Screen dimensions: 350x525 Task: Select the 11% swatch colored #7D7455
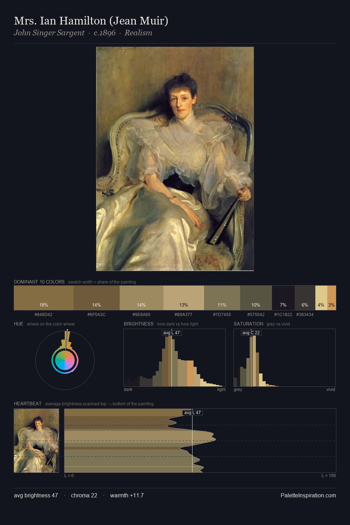(x=222, y=298)
